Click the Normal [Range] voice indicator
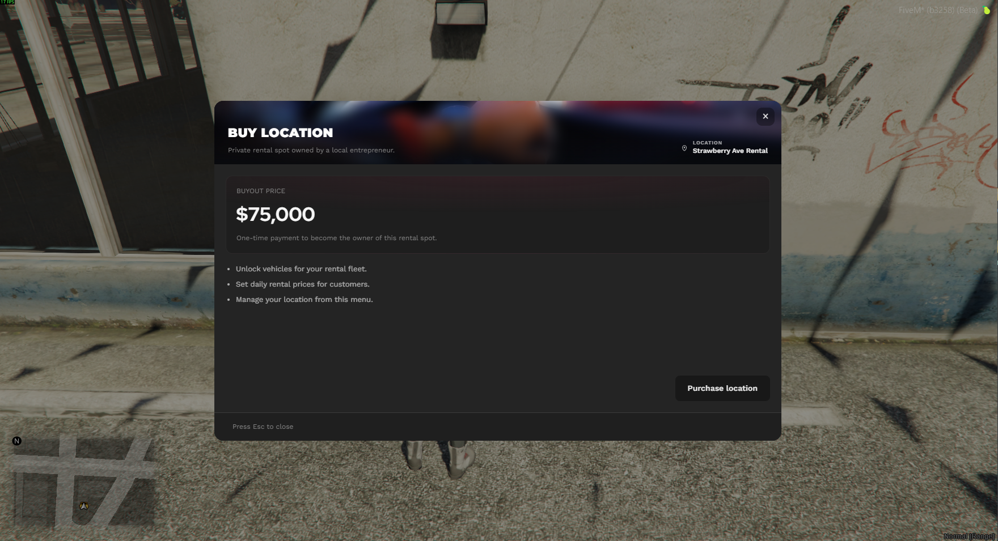 click(969, 536)
